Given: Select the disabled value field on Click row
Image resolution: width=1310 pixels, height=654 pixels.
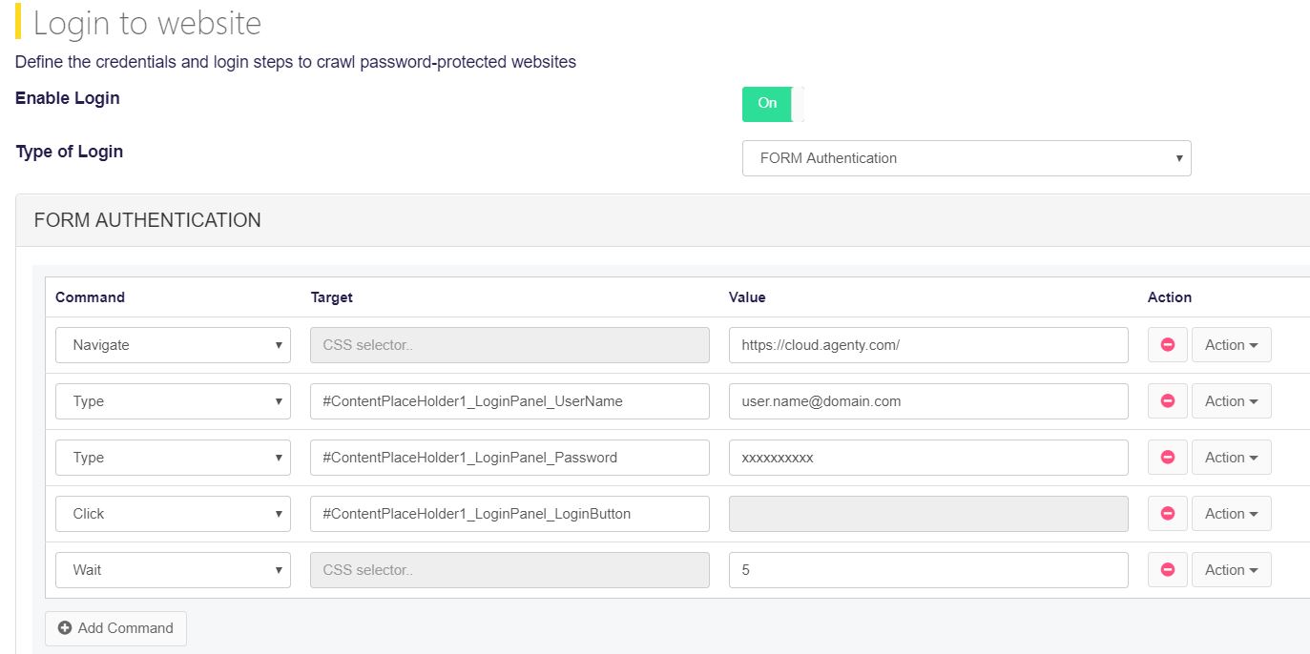Looking at the screenshot, I should pyautogui.click(x=928, y=514).
